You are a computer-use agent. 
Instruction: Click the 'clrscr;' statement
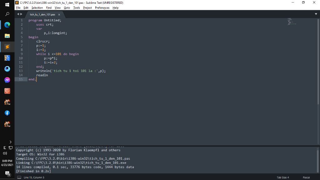coord(43,41)
